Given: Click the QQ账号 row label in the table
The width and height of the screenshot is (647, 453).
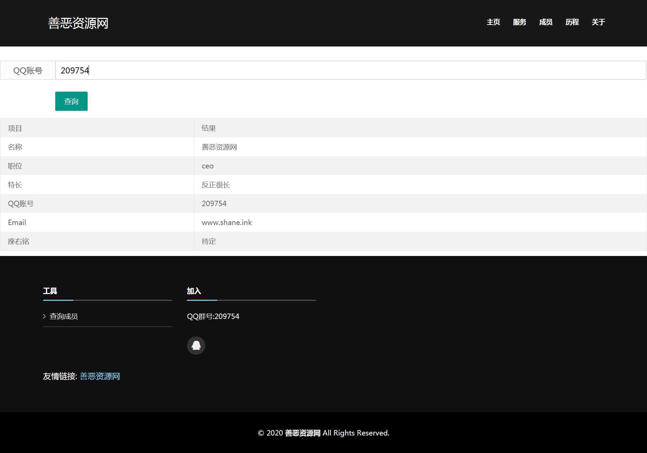Looking at the screenshot, I should tap(21, 204).
